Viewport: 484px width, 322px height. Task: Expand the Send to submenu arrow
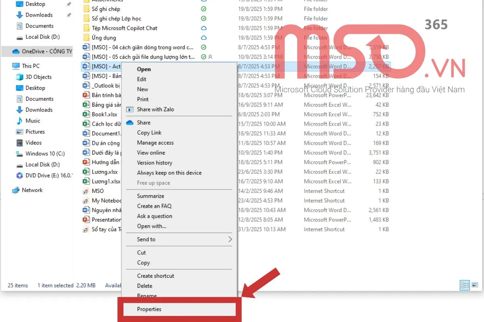(230, 239)
